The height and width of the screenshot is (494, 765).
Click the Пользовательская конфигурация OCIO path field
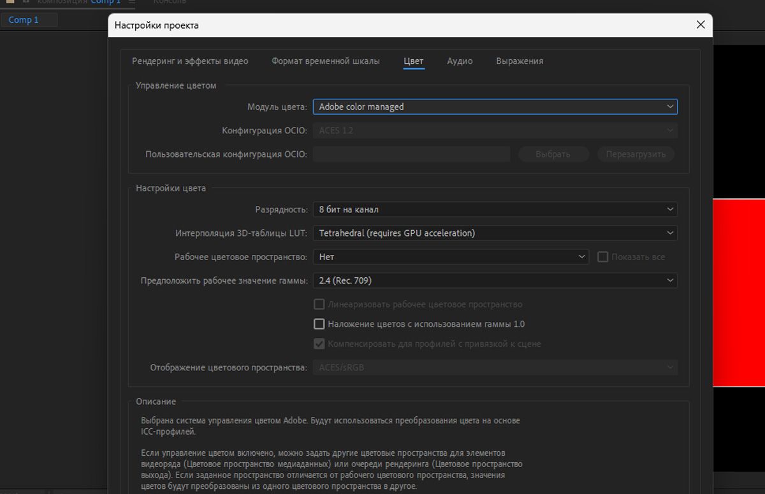[x=412, y=154]
